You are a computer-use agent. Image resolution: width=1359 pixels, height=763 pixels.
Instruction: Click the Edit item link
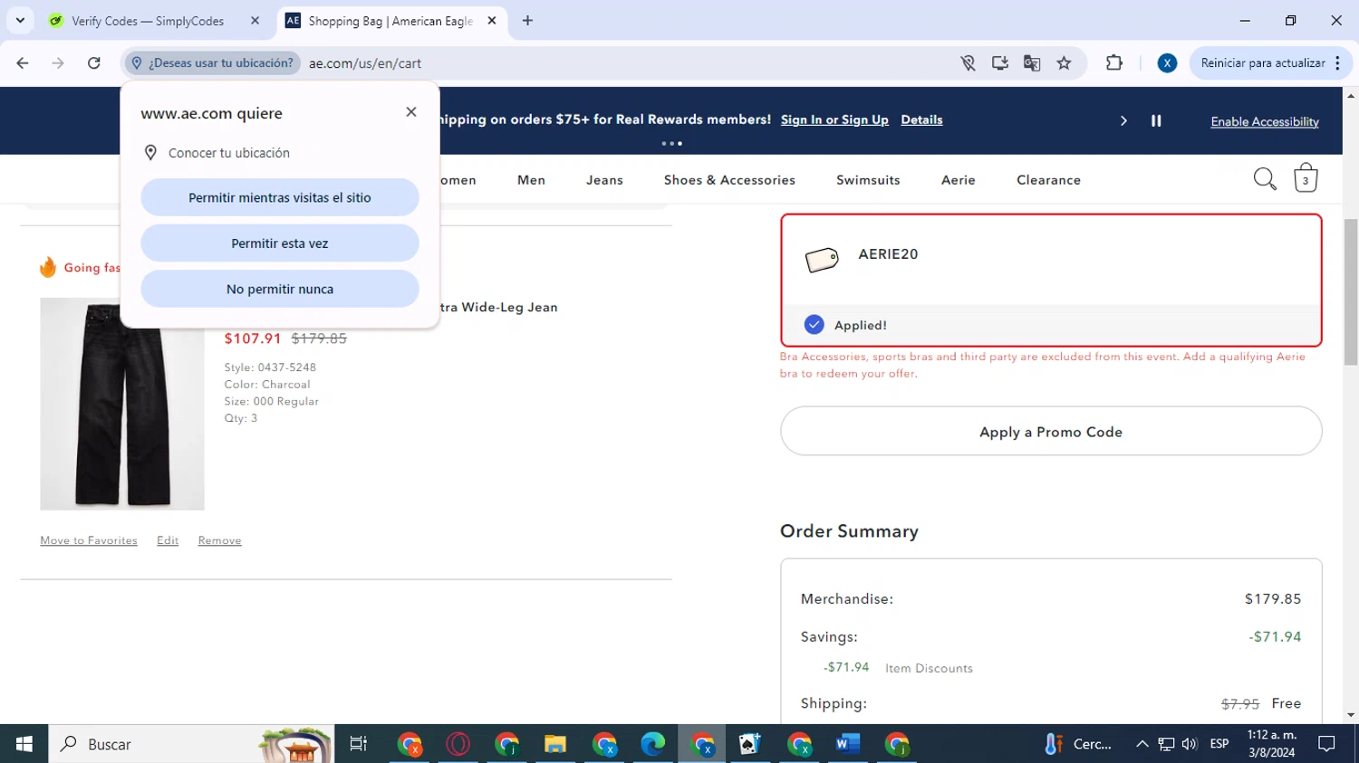168,540
